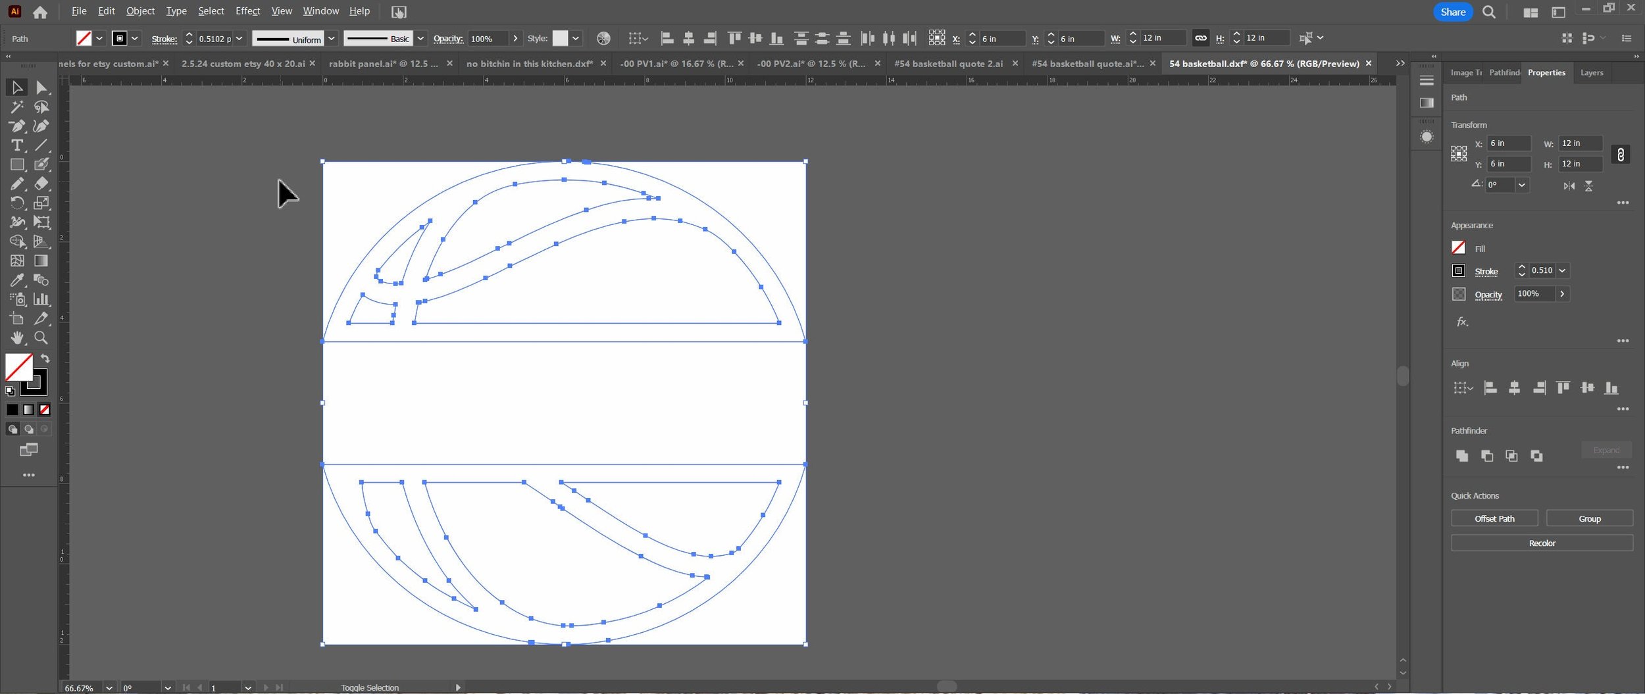Enable Draw Behind mode in toolbar
This screenshot has height=694, width=1645.
pos(28,429)
